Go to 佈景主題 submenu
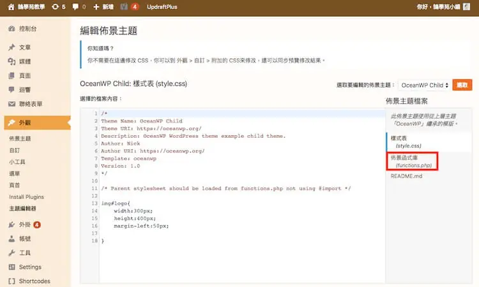The image size is (479, 287). pyautogui.click(x=20, y=138)
